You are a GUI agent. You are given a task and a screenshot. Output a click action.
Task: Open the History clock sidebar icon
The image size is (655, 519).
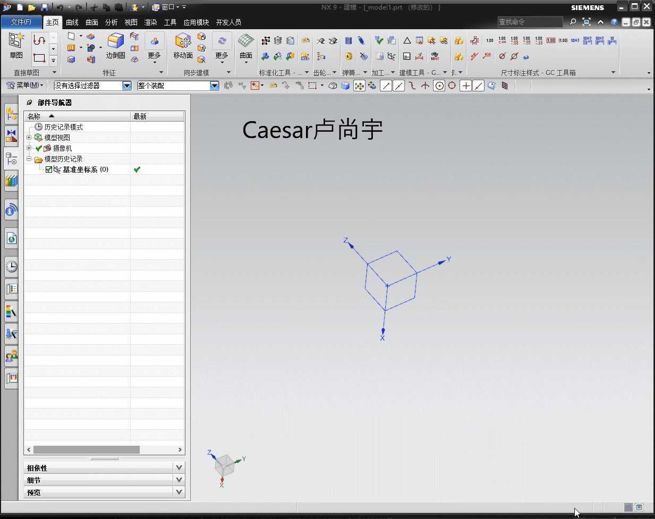(11, 266)
